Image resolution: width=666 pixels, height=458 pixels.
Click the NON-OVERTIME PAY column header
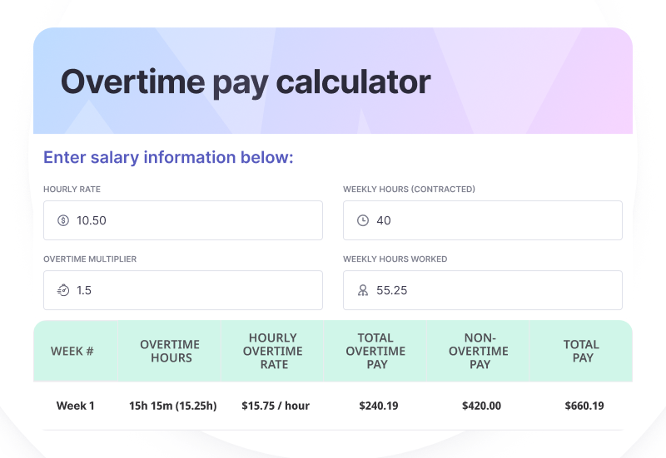[480, 351]
